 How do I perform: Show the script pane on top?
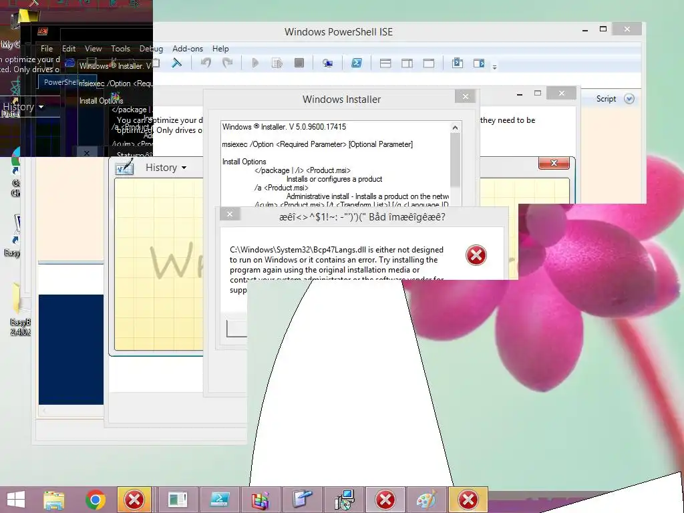point(385,63)
